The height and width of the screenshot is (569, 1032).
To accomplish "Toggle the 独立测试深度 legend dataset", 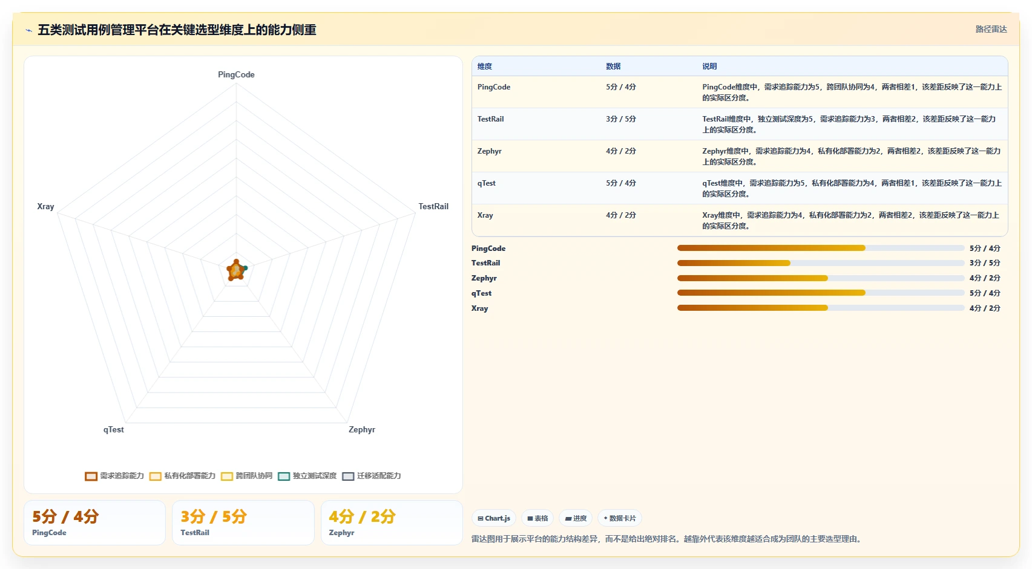I will click(x=307, y=476).
